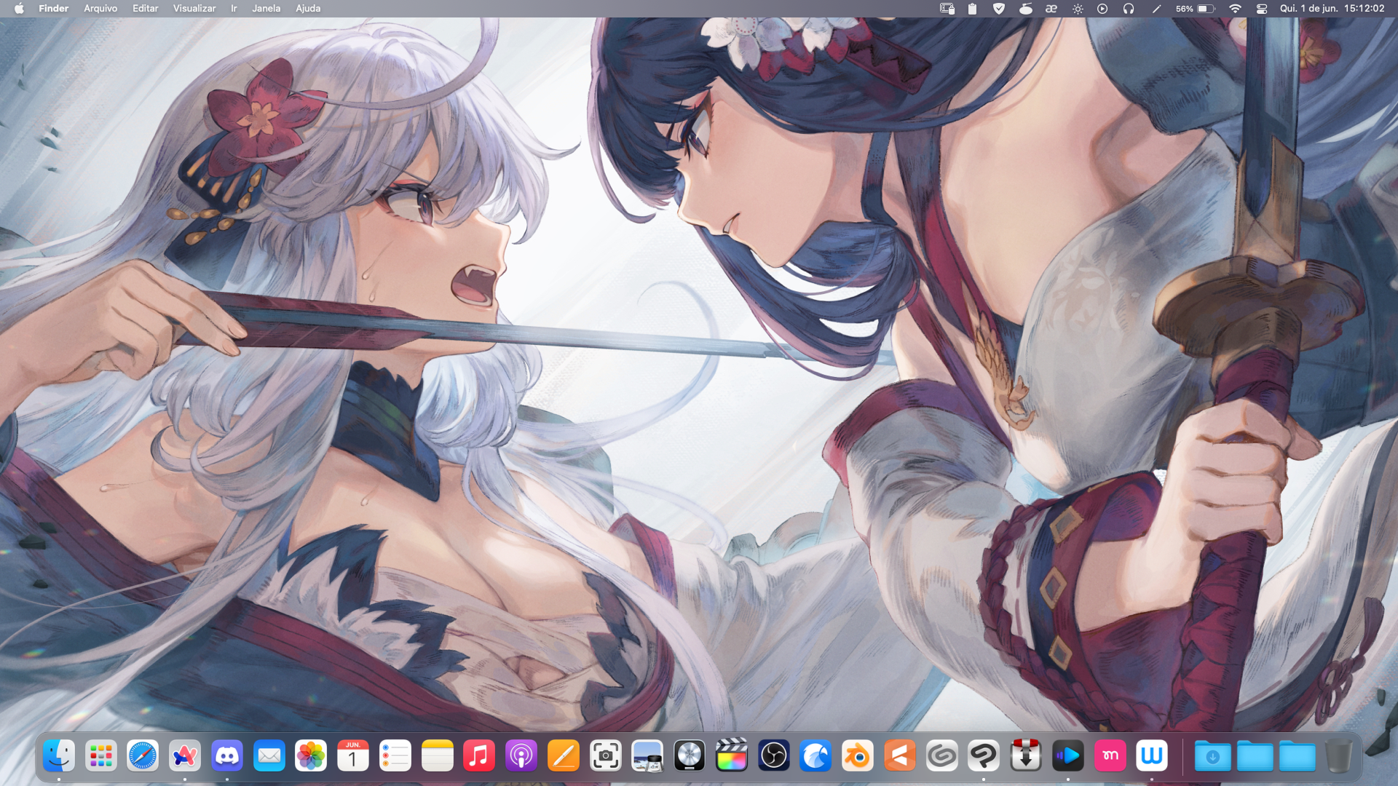
Task: Open Logic Pro from the dock
Action: pyautogui.click(x=690, y=757)
